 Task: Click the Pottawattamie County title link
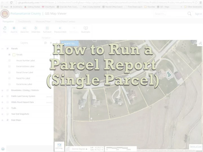click(x=26, y=14)
